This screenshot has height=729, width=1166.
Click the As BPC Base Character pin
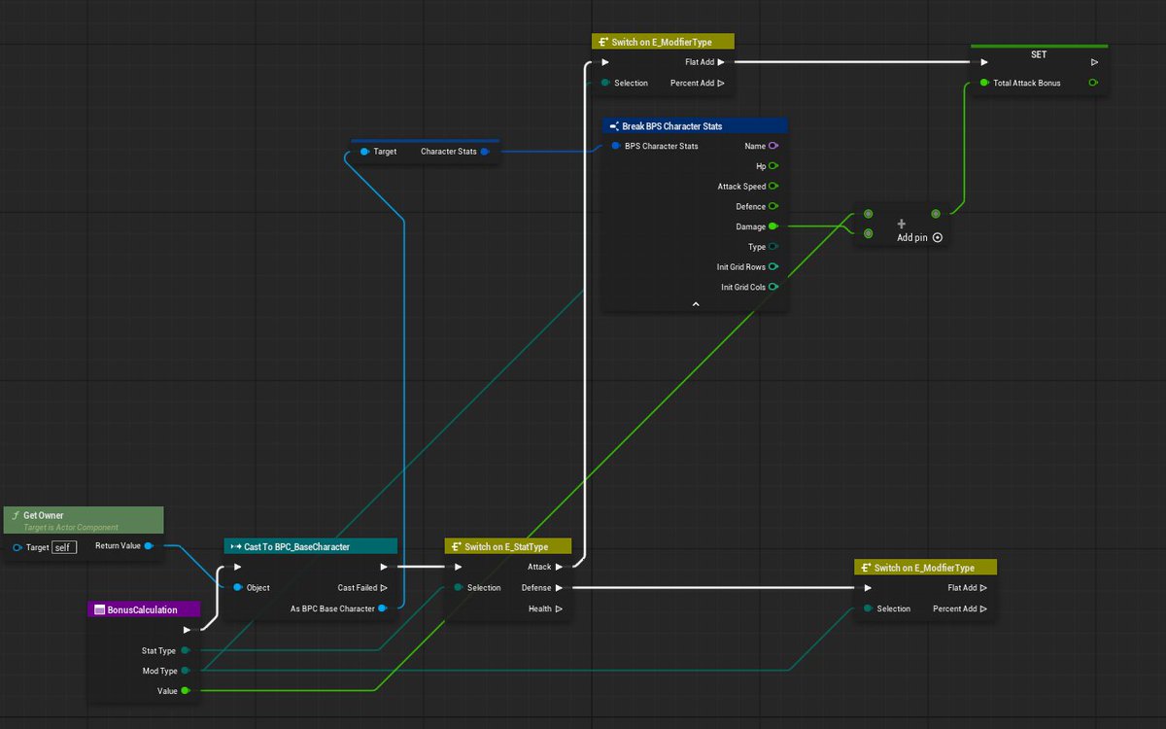click(x=383, y=608)
